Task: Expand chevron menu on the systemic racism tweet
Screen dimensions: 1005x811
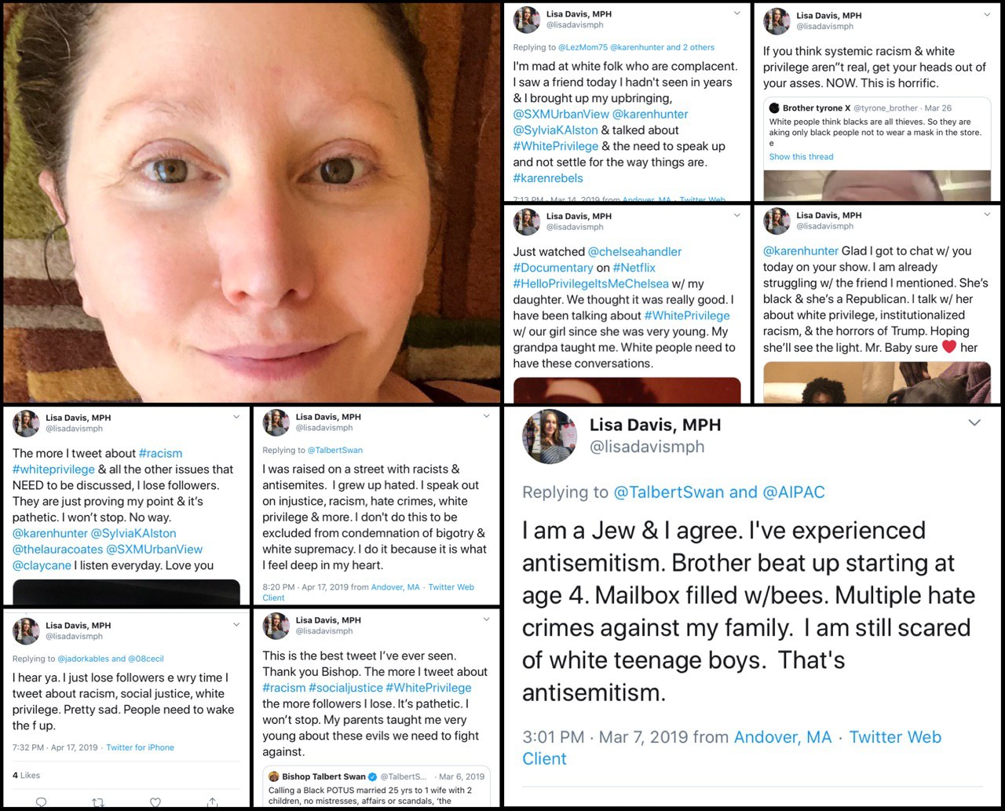Action: 987,14
